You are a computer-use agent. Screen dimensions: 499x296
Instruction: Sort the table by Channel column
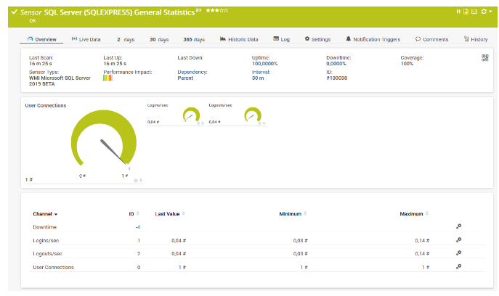(x=45, y=214)
